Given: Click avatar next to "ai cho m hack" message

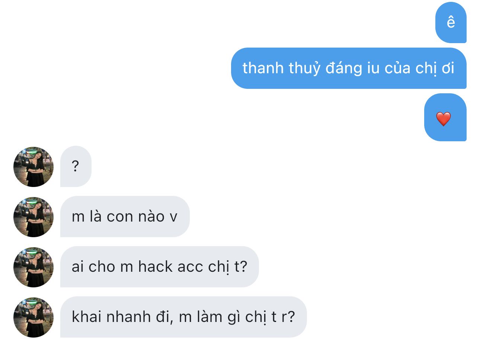Looking at the screenshot, I should [33, 267].
